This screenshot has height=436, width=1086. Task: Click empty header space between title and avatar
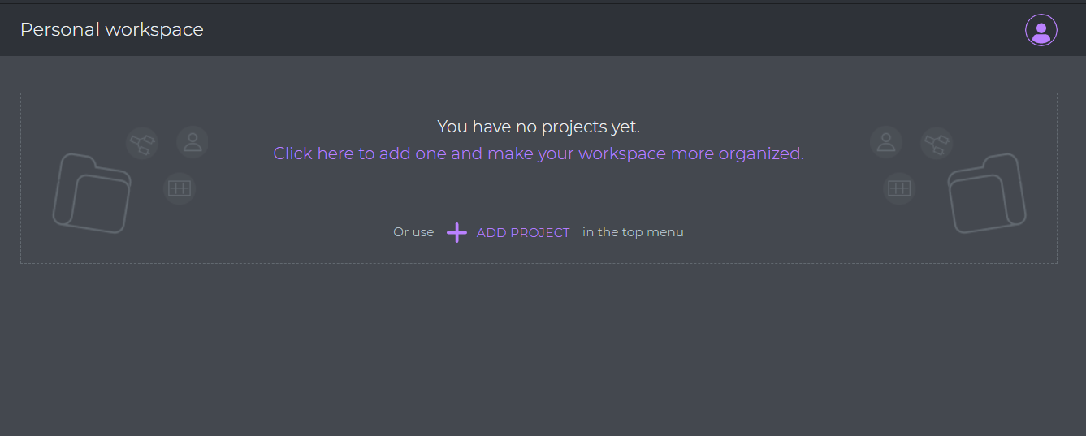(x=609, y=30)
